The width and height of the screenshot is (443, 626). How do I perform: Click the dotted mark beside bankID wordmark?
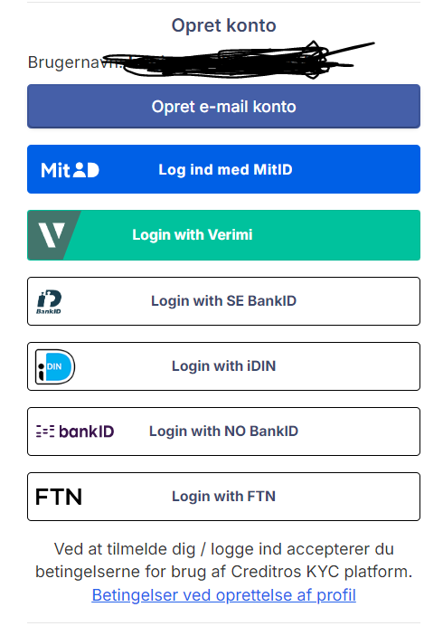click(x=45, y=432)
